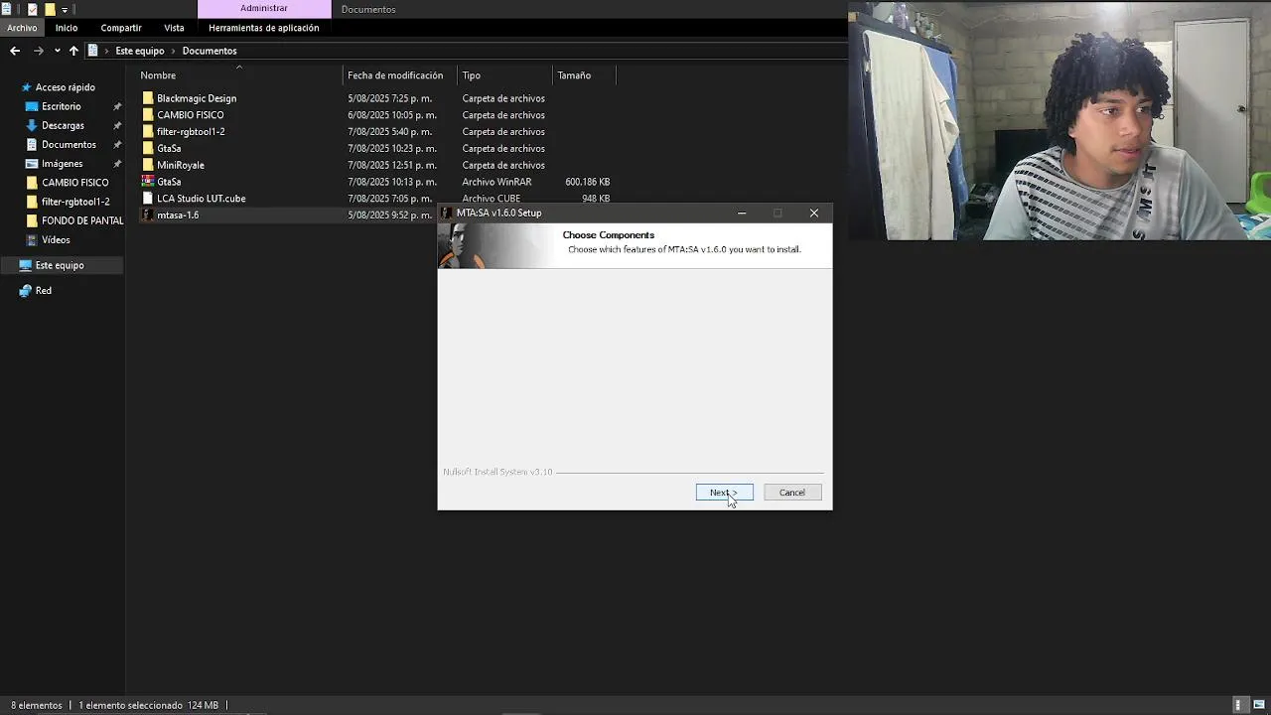Open Descargas in the navigation pane
The image size is (1271, 715).
point(63,125)
